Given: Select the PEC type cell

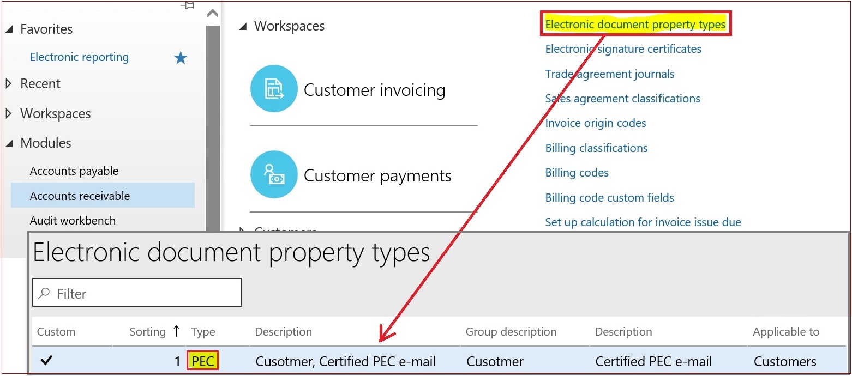Looking at the screenshot, I should [x=203, y=361].
